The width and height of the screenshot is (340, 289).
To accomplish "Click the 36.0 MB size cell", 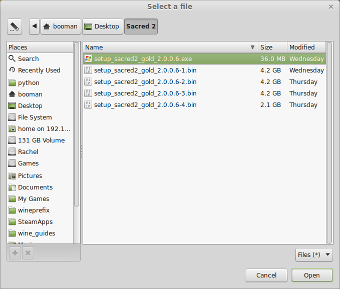I will [272, 58].
